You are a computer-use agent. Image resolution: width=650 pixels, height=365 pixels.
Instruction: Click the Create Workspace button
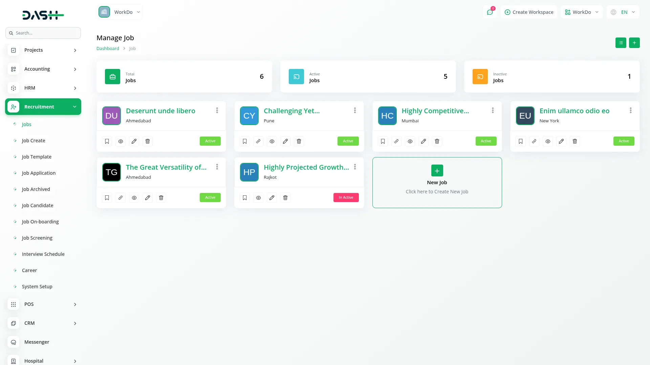(529, 12)
